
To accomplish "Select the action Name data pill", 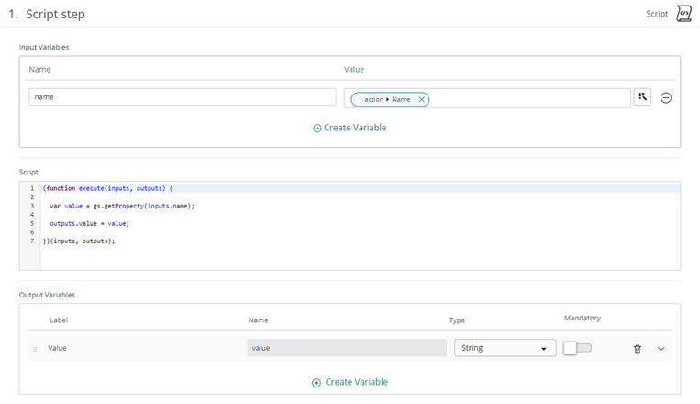I will pyautogui.click(x=385, y=99).
